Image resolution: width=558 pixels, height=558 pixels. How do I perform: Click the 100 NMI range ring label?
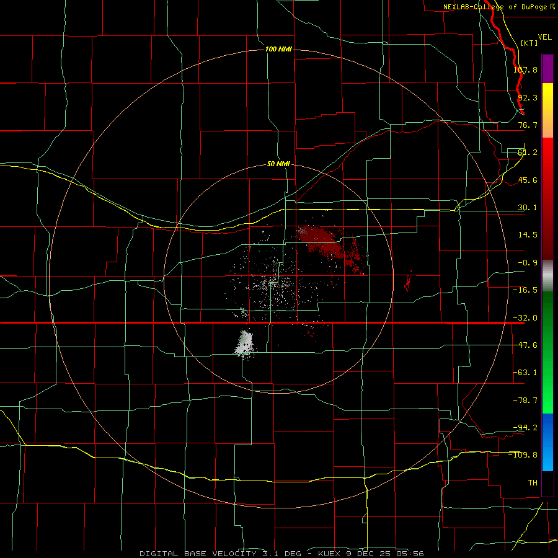pyautogui.click(x=278, y=49)
